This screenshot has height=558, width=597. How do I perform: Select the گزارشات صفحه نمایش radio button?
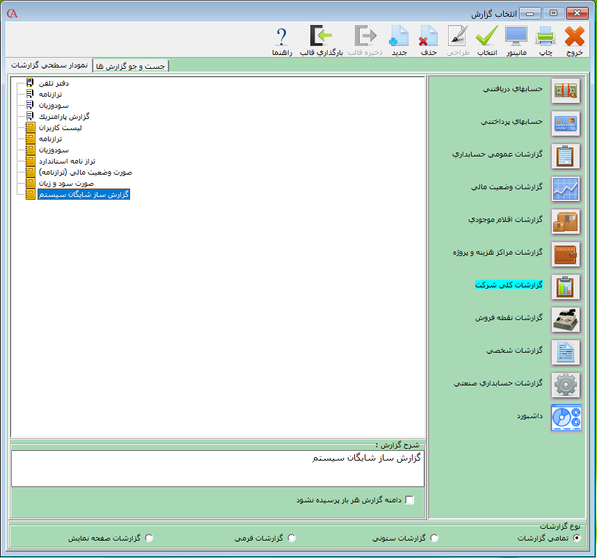(x=149, y=538)
